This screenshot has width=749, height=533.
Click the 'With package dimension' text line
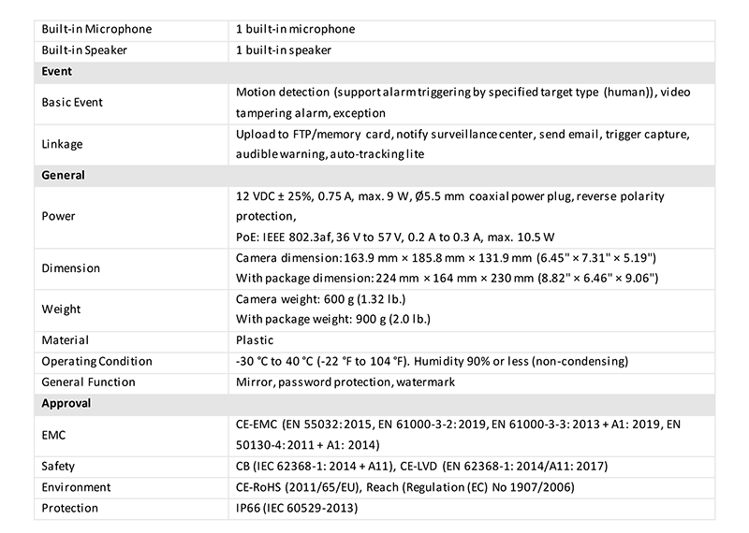(448, 279)
